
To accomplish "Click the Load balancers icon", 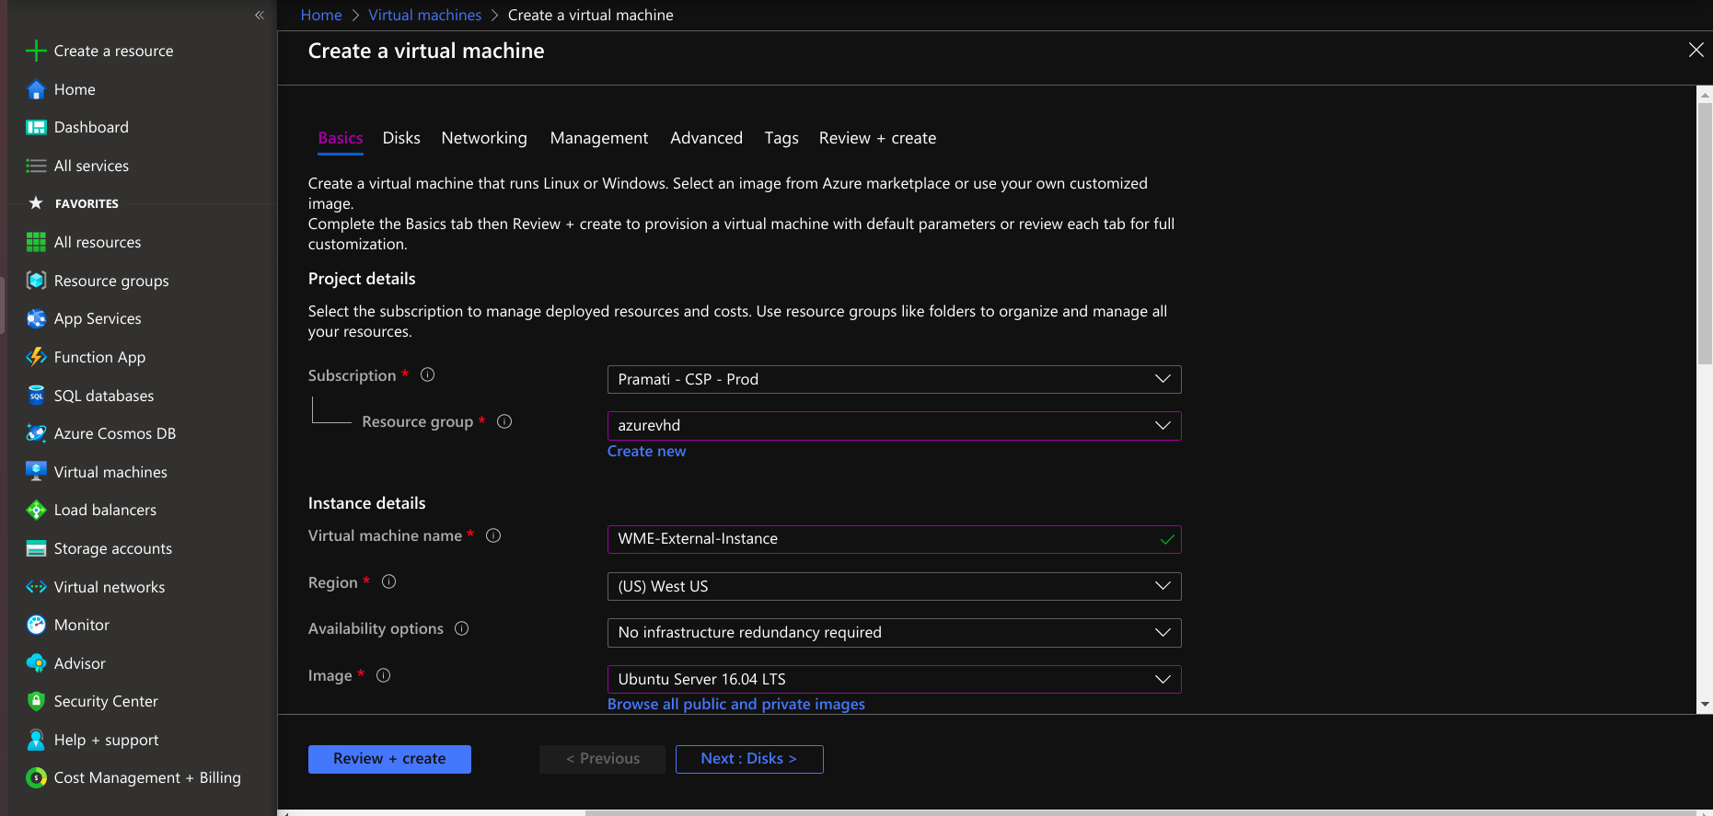I will pyautogui.click(x=36, y=510).
